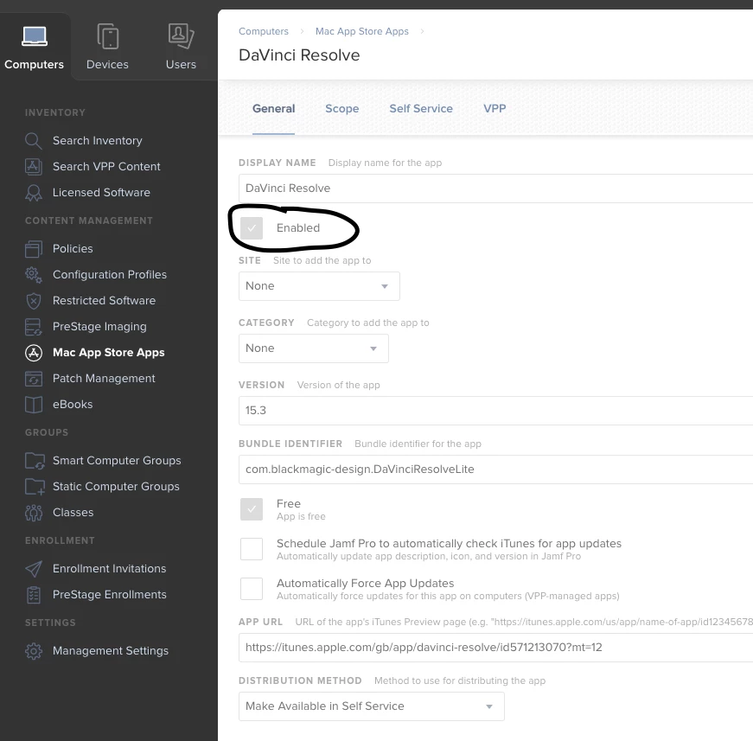Click the Configuration Profiles gears icon

coord(33,275)
